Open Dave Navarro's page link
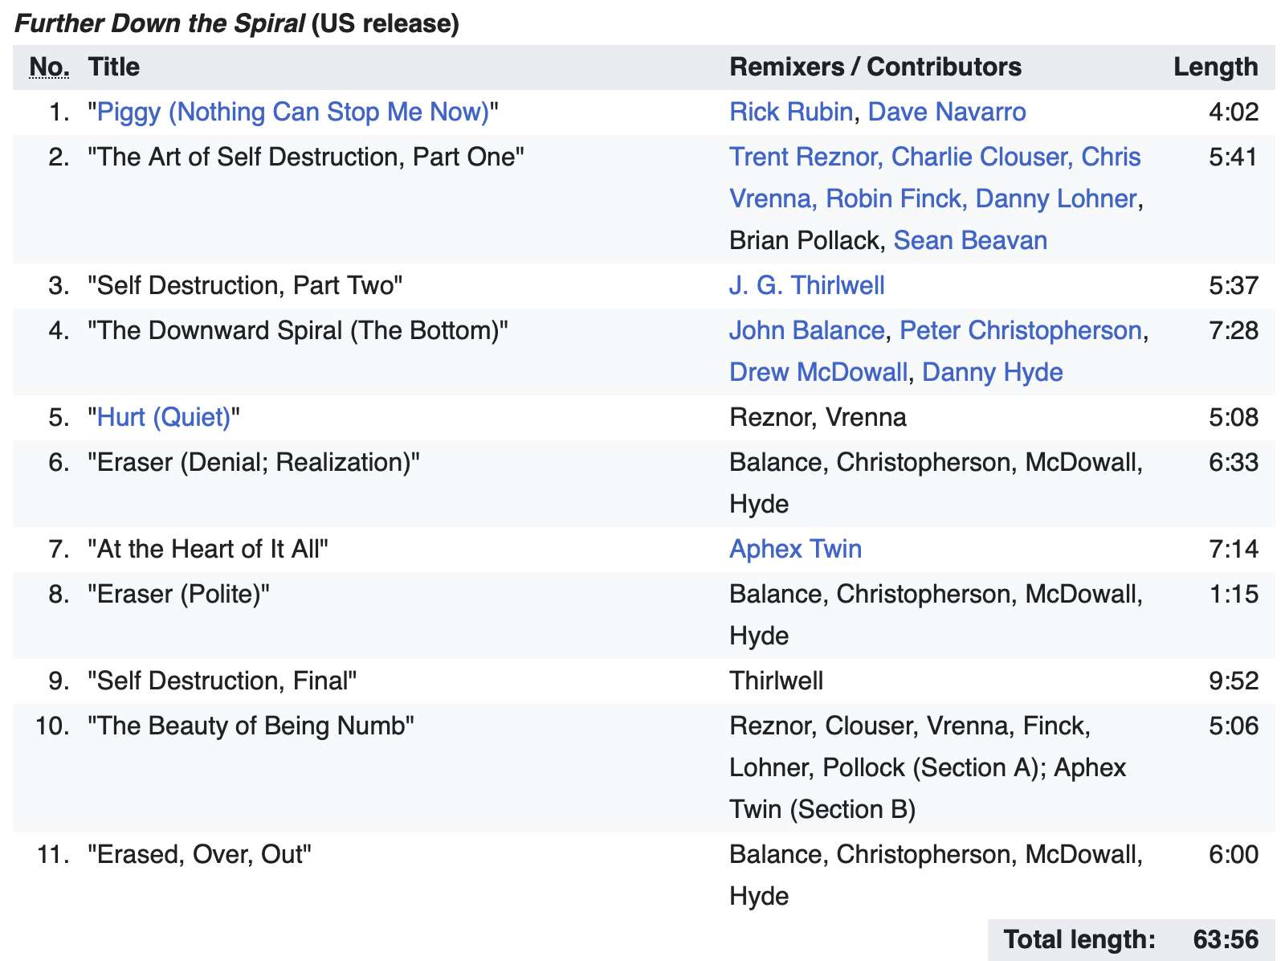Viewport: 1285px width, 961px height. (947, 112)
